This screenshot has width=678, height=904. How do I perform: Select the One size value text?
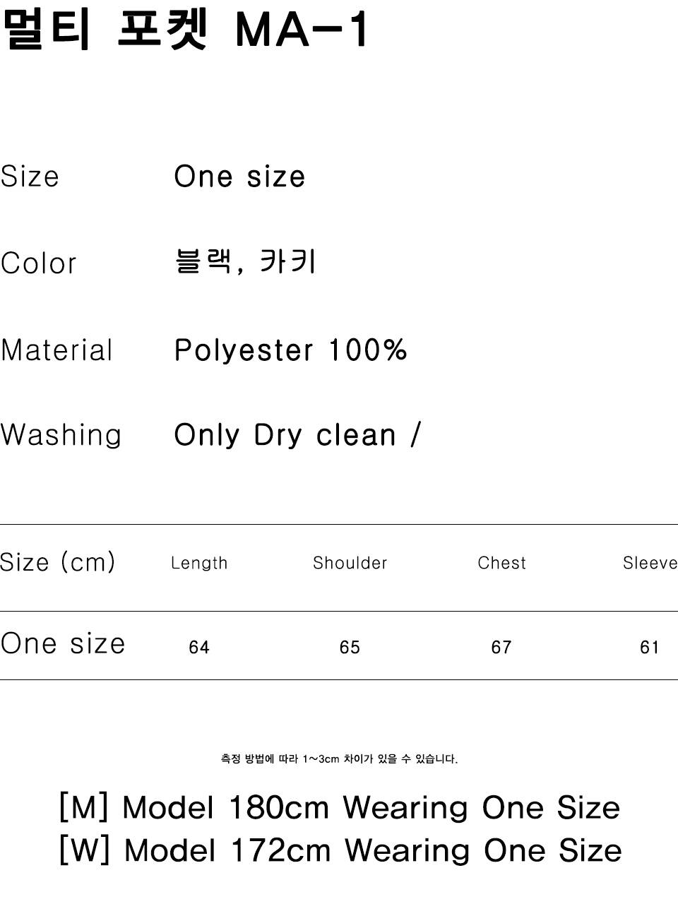[x=239, y=177]
